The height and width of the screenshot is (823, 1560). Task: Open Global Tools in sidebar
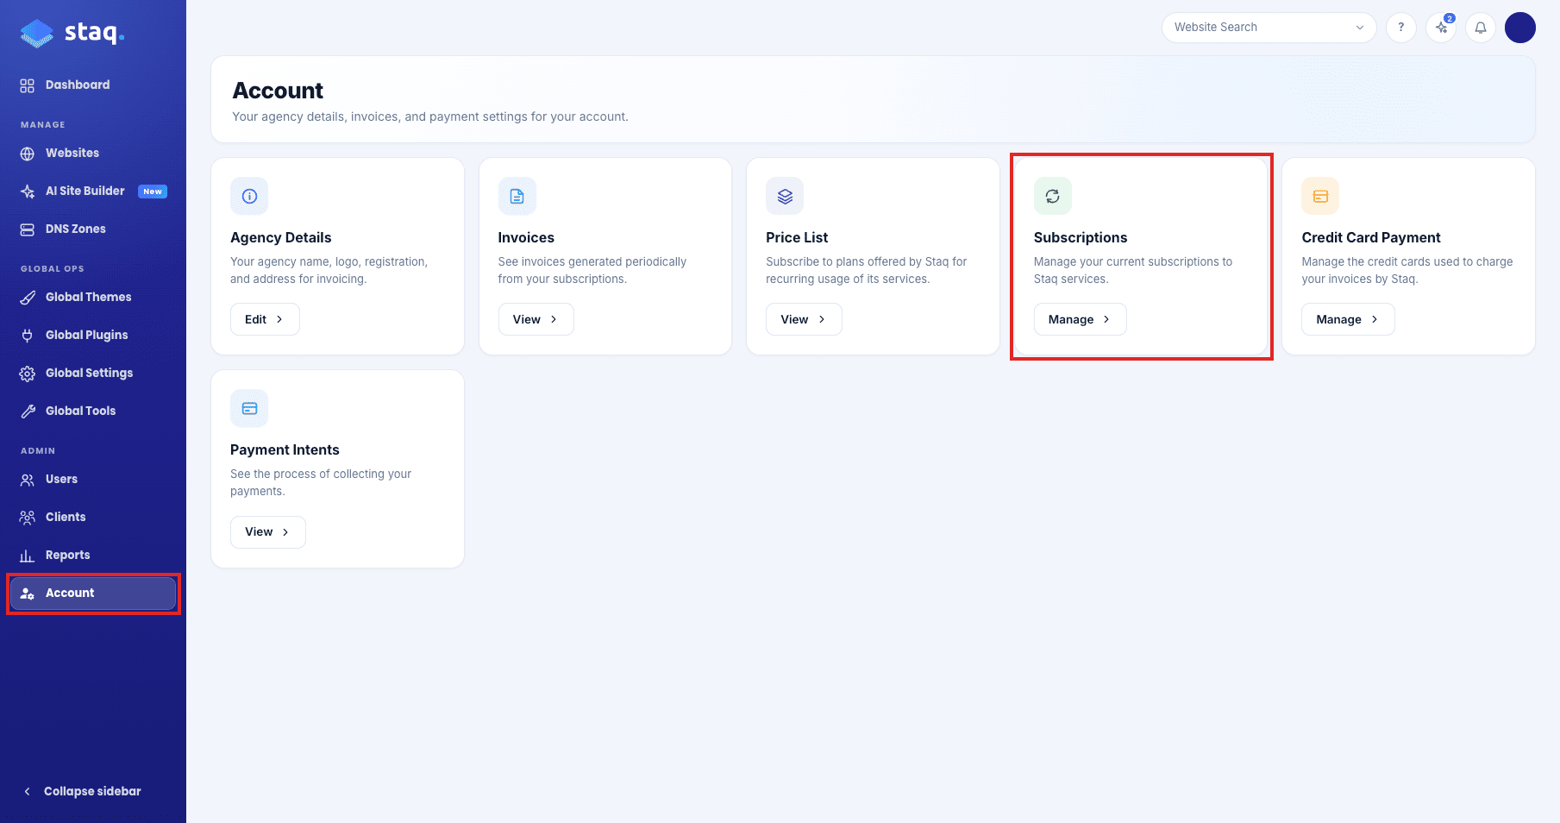(93, 411)
